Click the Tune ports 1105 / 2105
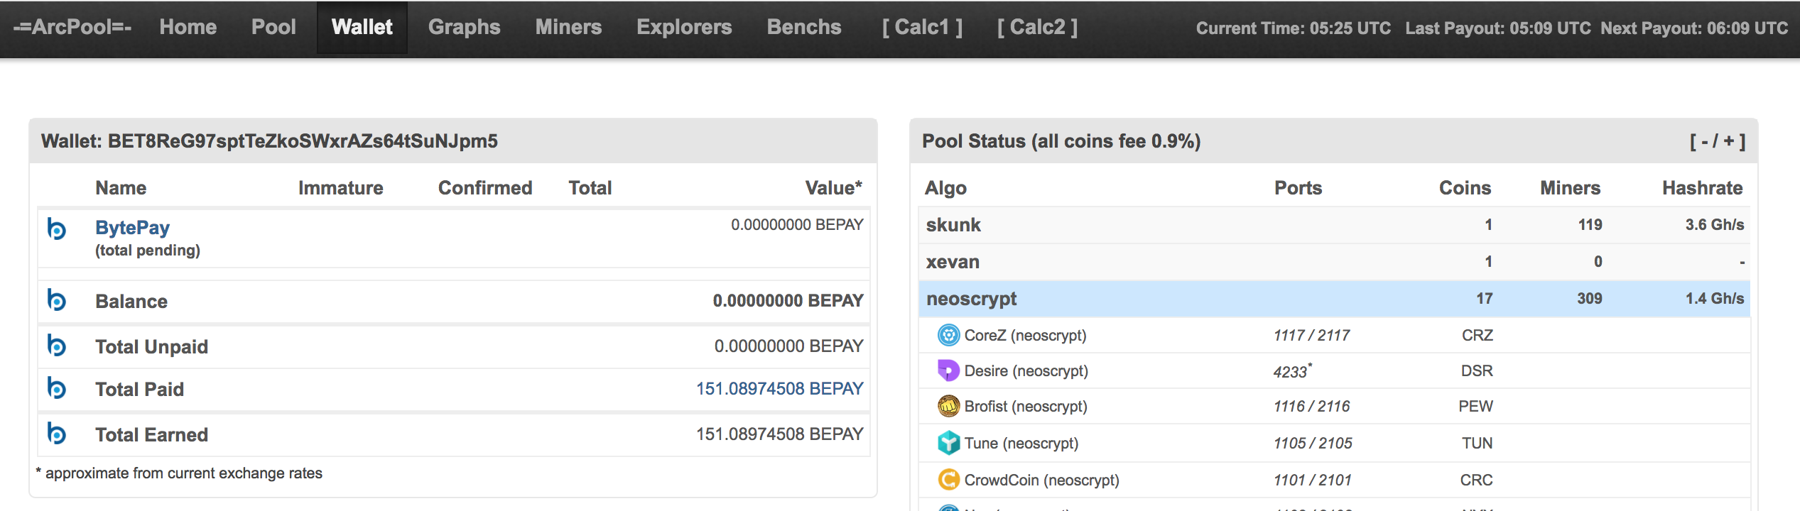The width and height of the screenshot is (1800, 511). 1313,443
